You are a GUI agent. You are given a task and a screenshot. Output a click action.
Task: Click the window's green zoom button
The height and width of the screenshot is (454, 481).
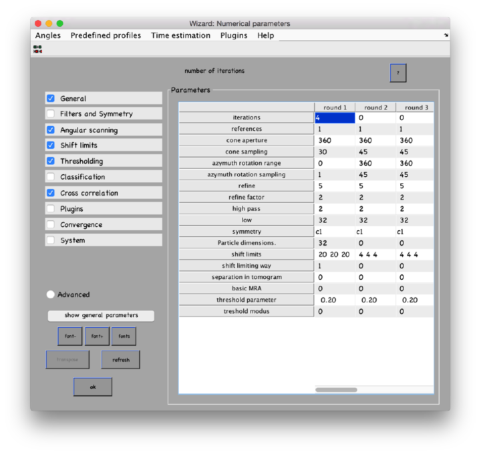(x=60, y=23)
